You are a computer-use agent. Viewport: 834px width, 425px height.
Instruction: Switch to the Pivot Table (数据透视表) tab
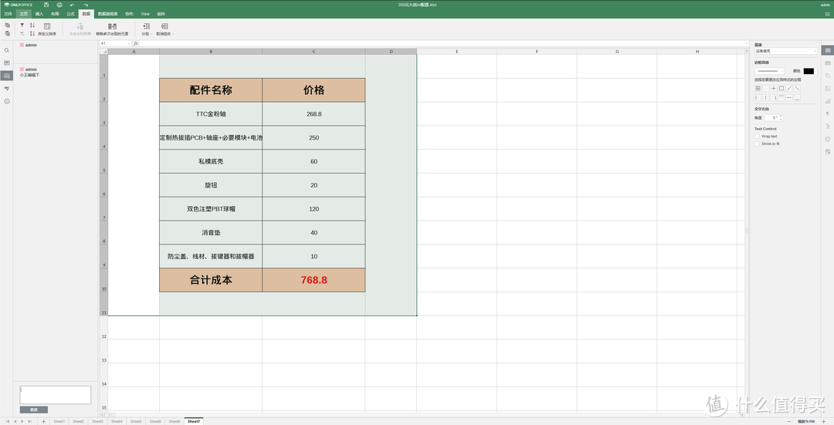[x=107, y=14]
